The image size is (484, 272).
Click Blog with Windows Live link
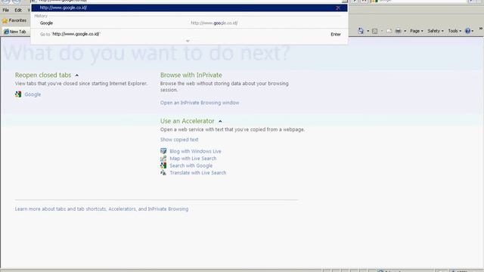pyautogui.click(x=195, y=151)
